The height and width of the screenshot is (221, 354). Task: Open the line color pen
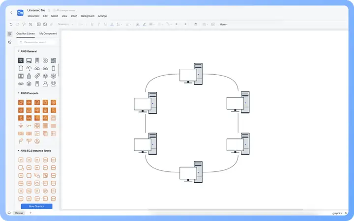click(144, 25)
